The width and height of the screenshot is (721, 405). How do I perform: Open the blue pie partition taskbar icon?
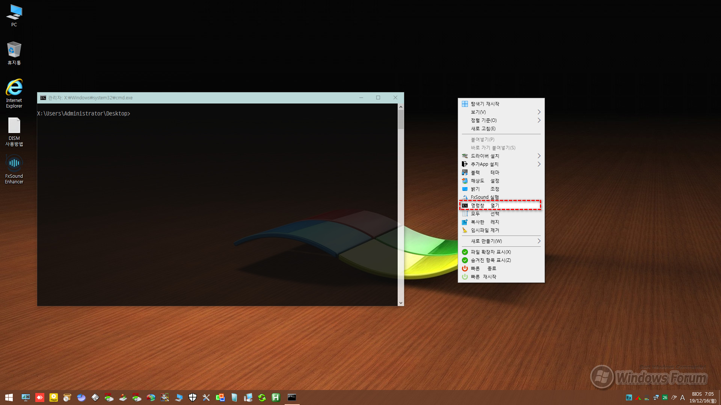[81, 397]
